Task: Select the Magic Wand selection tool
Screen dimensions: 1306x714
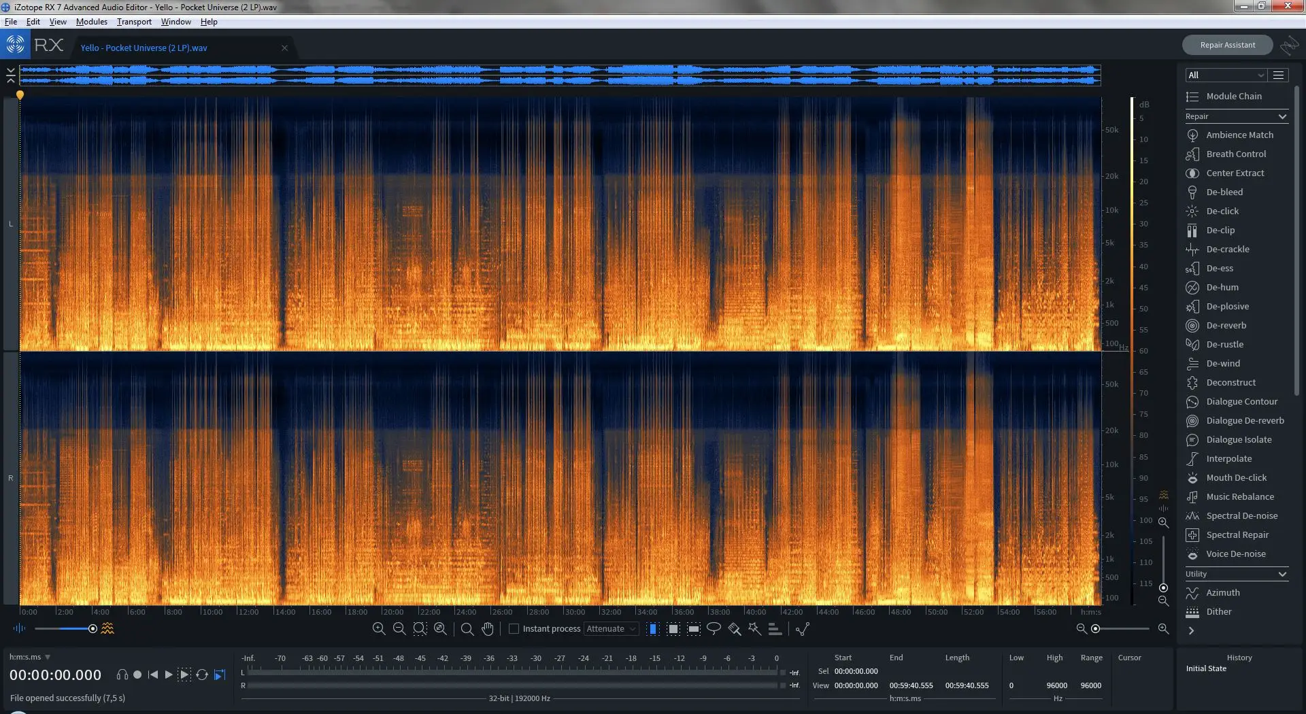Action: pyautogui.click(x=754, y=628)
